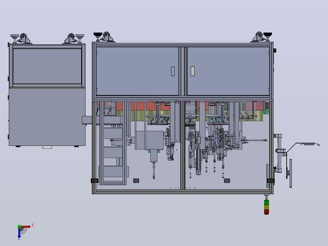Select the black leveling foot at main frame right
Viewport: 328px width, 246px height.
(268, 37)
